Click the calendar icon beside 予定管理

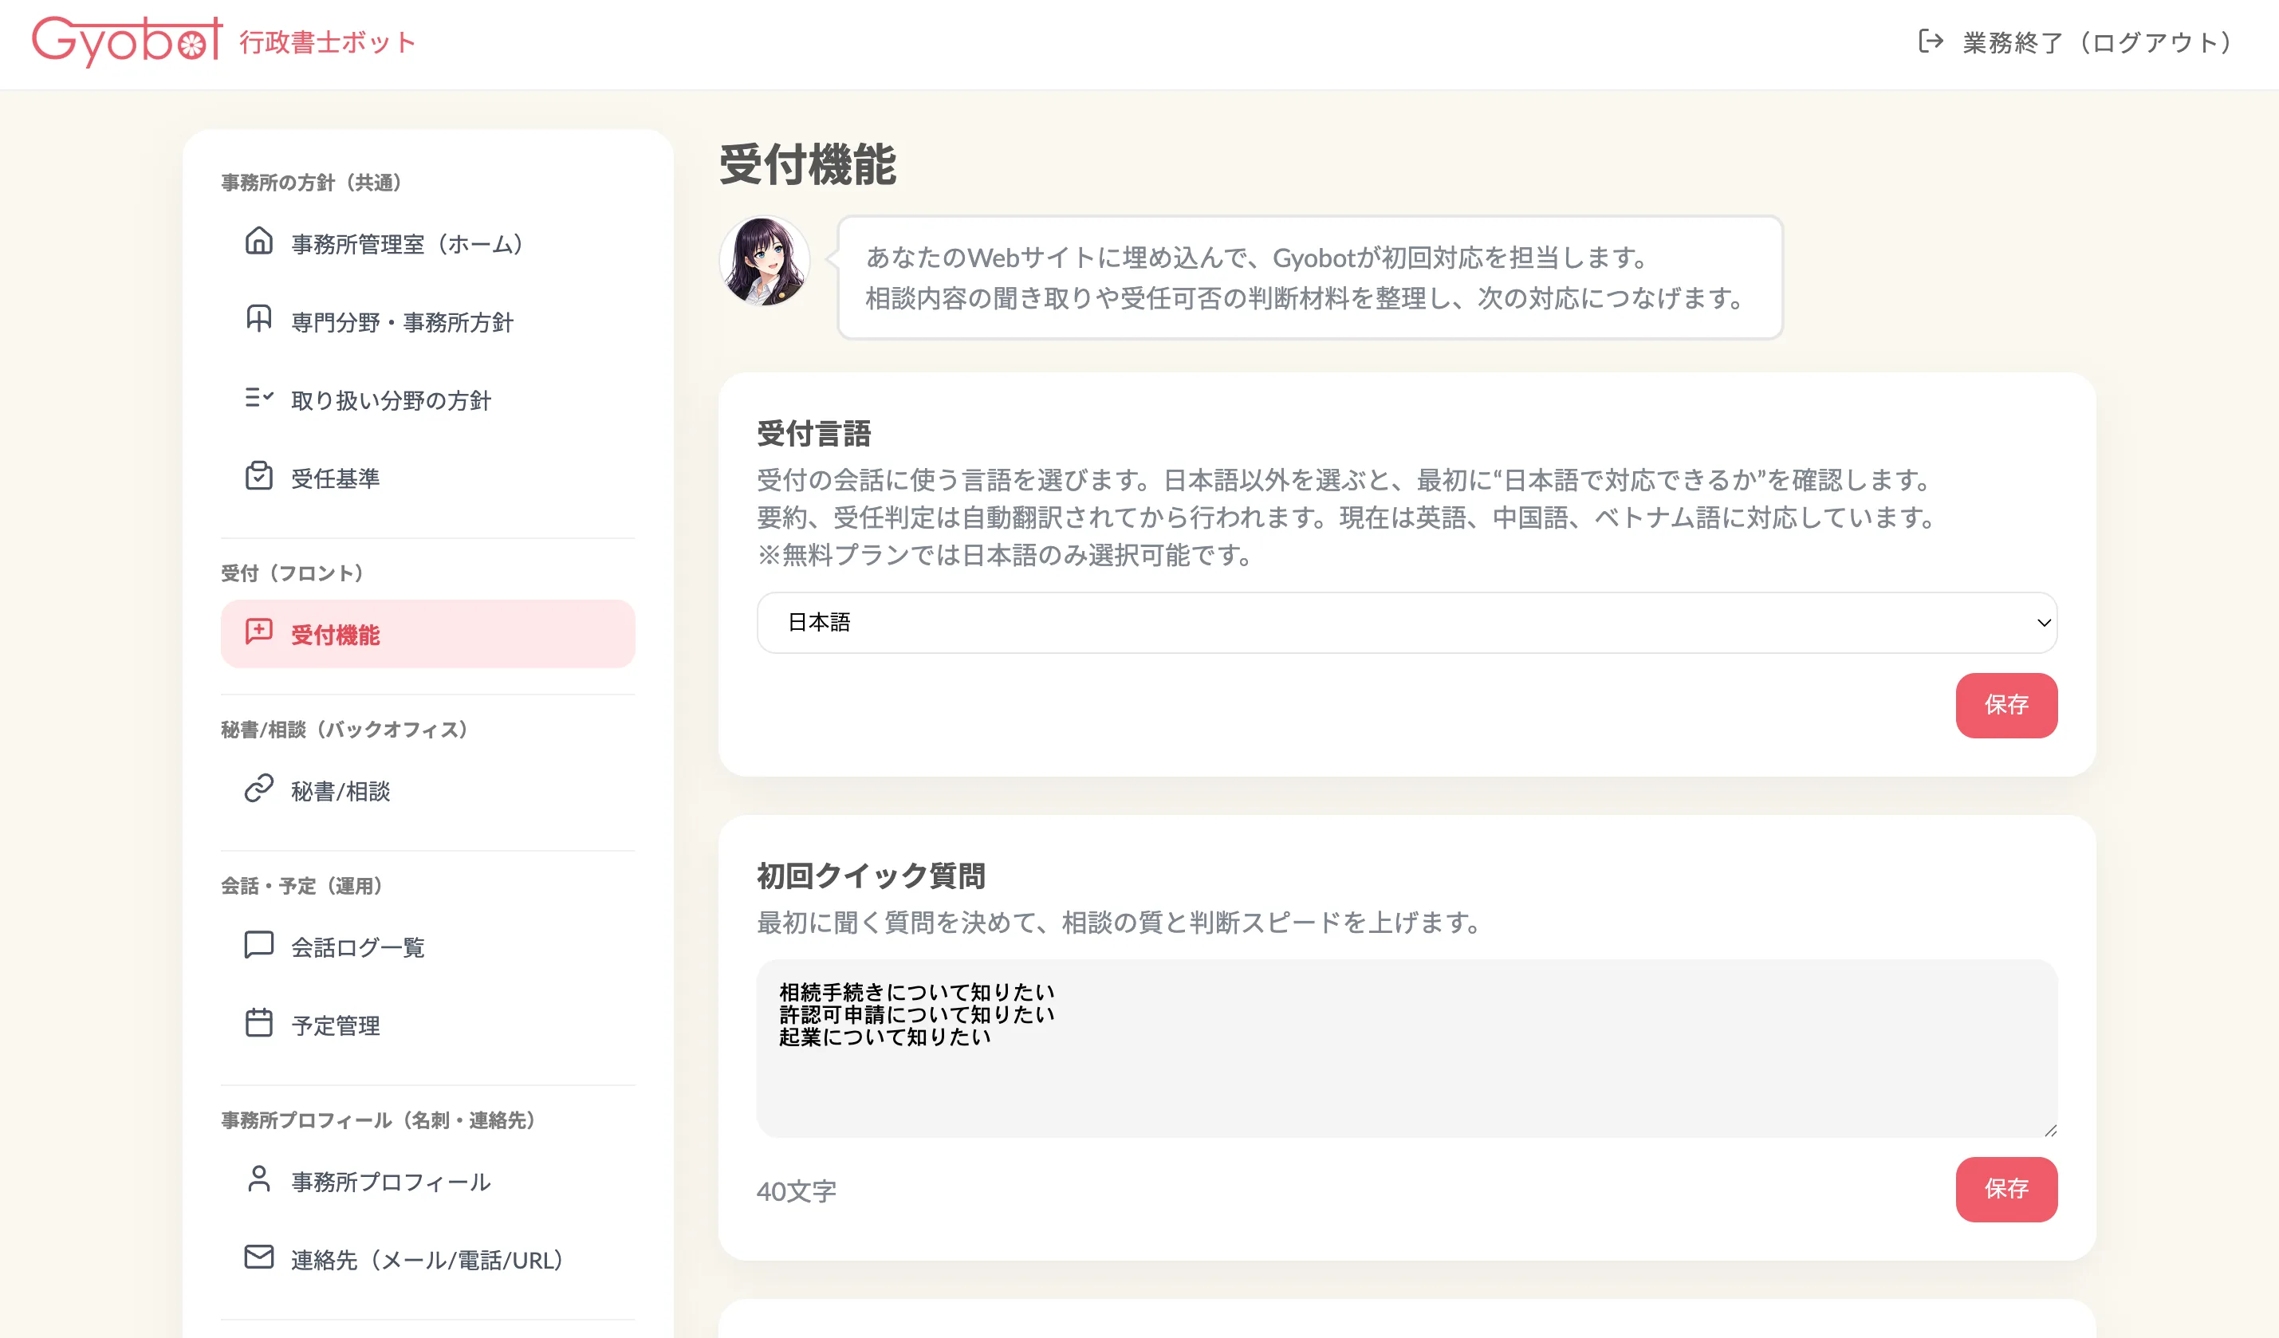[258, 1022]
